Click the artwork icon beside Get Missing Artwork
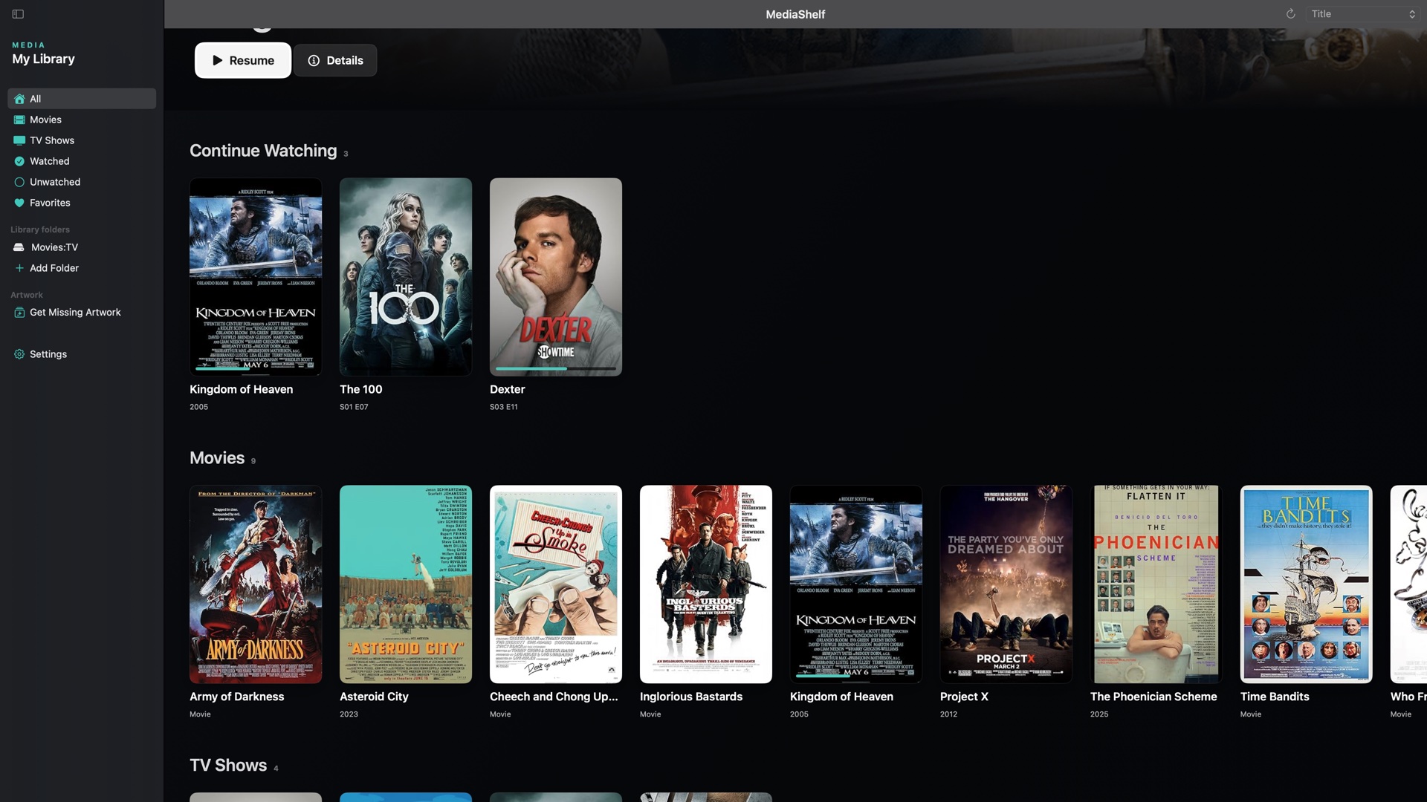The width and height of the screenshot is (1427, 802). click(19, 313)
